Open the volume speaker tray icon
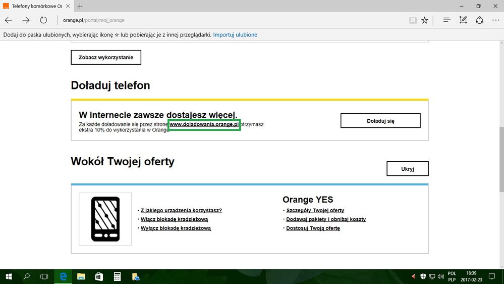The height and width of the screenshot is (284, 504). pyautogui.click(x=440, y=276)
